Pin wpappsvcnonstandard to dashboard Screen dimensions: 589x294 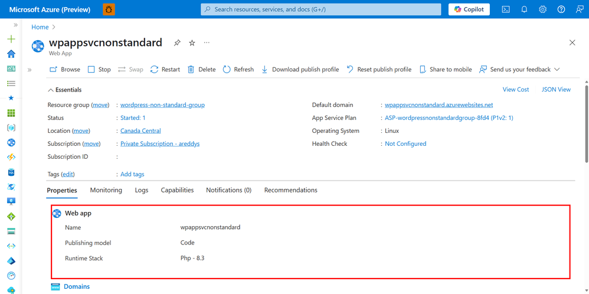pos(177,43)
